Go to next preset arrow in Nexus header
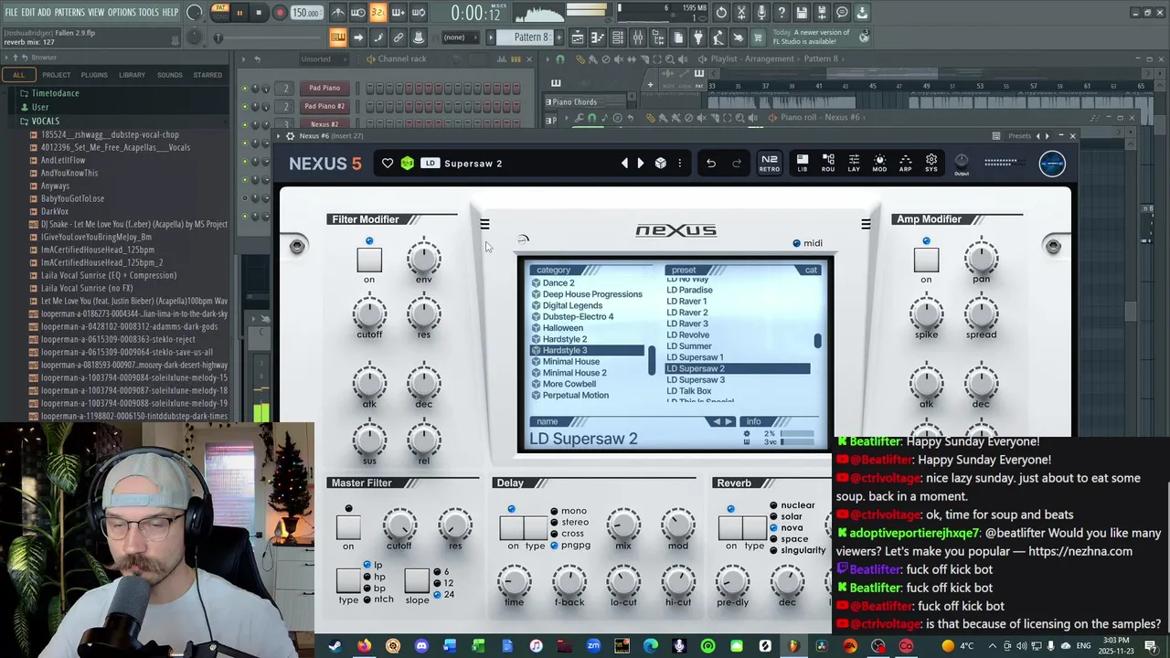The height and width of the screenshot is (658, 1170). pyautogui.click(x=640, y=164)
